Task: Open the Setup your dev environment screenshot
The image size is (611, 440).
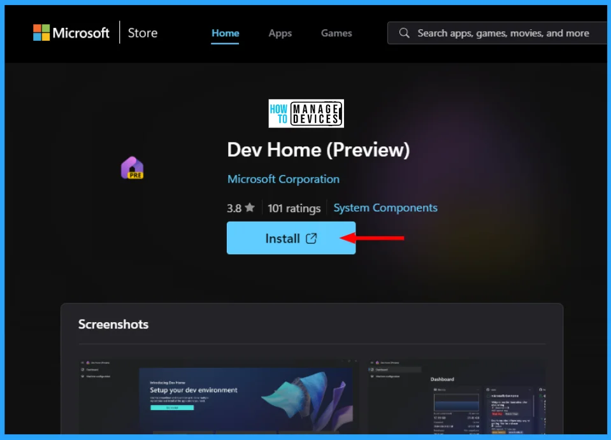Action: (x=218, y=397)
